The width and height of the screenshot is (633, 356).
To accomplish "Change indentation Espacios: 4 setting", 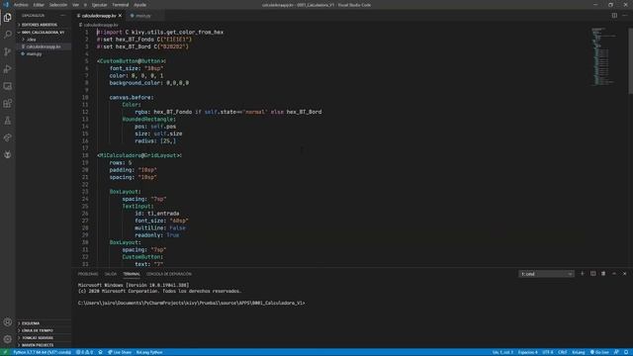I will pos(527,352).
